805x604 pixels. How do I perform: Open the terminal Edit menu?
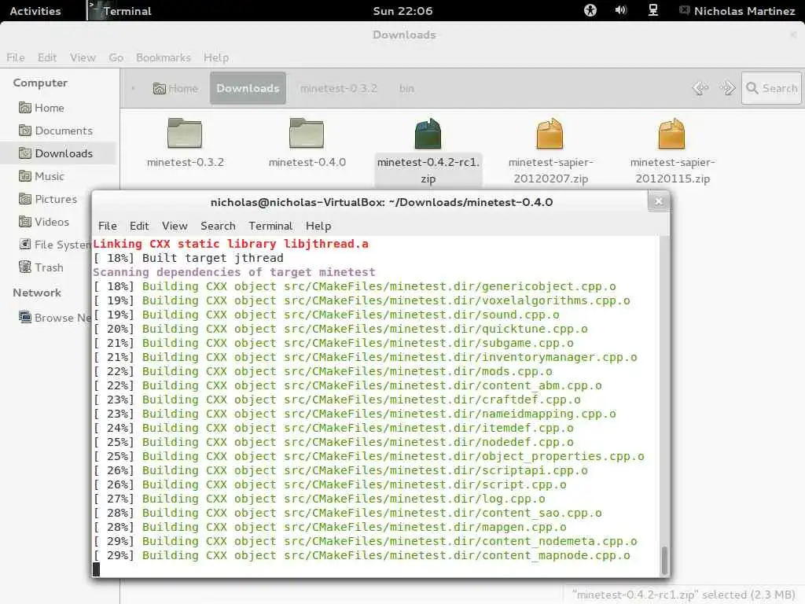point(139,226)
